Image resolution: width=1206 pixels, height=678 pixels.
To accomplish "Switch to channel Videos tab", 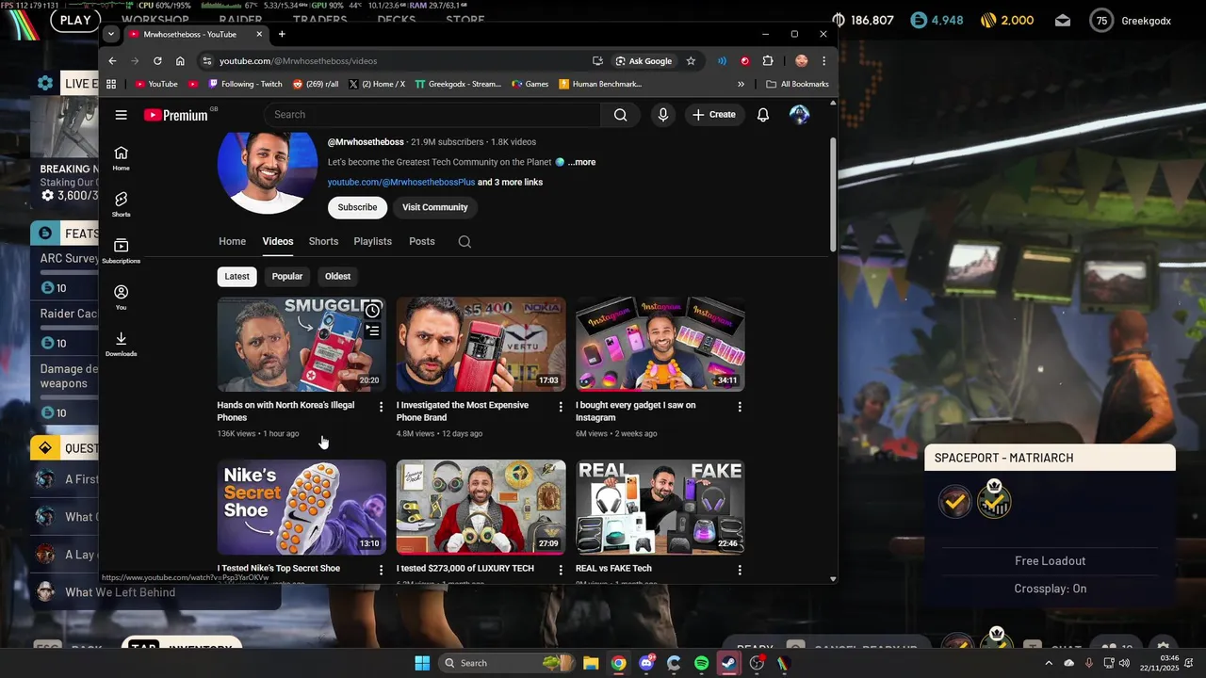I will [278, 241].
